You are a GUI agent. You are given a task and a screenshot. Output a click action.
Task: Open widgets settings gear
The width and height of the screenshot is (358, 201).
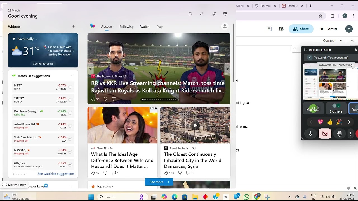click(225, 14)
